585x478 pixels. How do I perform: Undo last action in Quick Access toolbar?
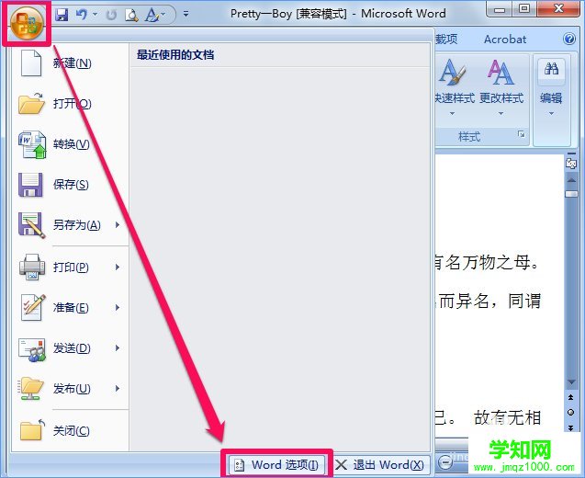click(82, 15)
